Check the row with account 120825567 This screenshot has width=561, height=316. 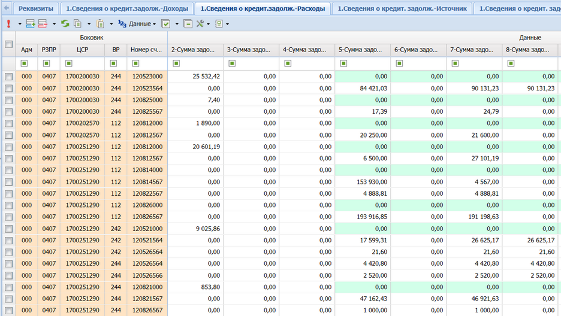tap(8, 112)
